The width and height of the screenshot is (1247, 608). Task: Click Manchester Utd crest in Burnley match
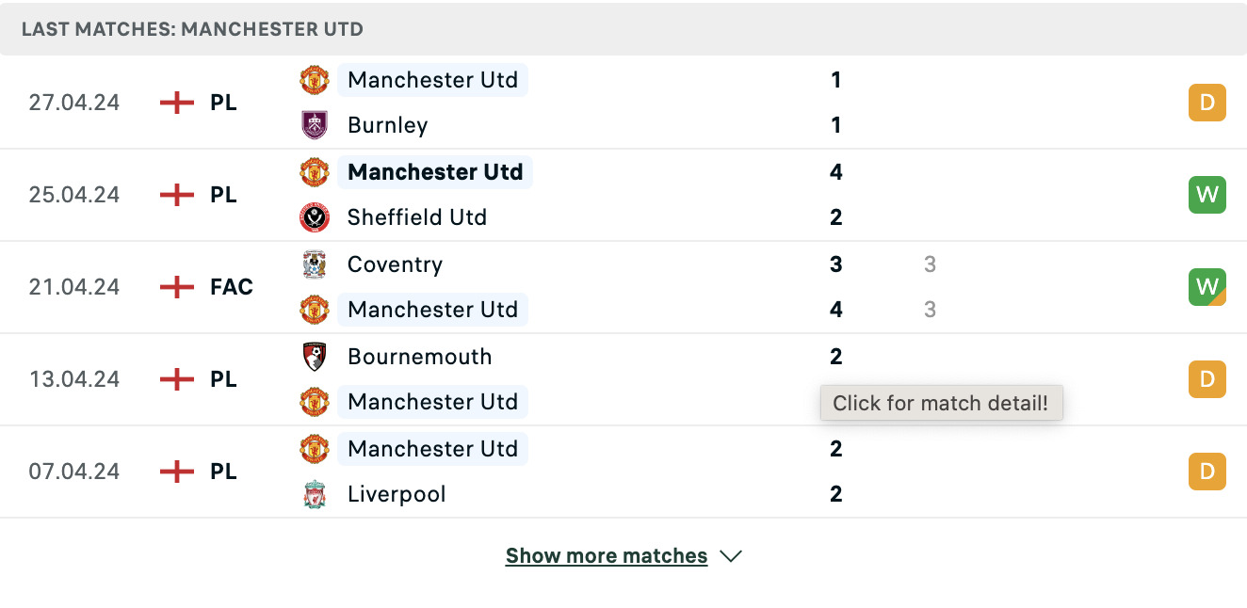315,80
